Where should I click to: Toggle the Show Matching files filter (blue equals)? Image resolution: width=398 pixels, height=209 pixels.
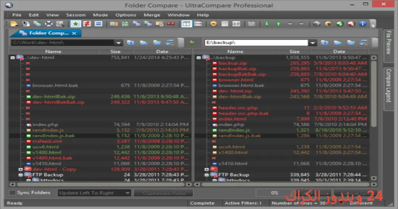click(98, 24)
